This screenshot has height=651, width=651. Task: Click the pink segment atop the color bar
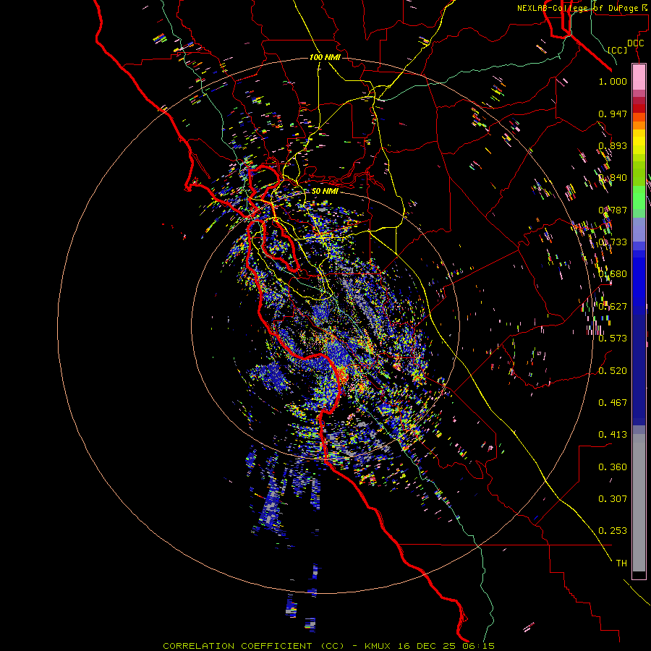click(x=639, y=77)
